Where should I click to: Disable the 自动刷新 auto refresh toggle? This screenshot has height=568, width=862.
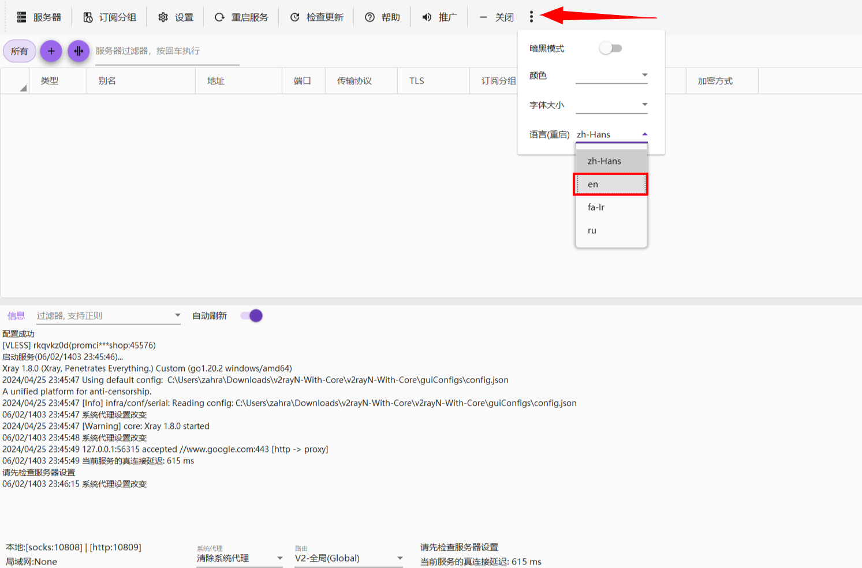[252, 316]
